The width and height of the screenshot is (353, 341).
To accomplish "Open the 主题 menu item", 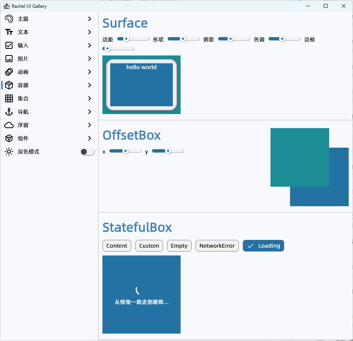I will (x=48, y=19).
